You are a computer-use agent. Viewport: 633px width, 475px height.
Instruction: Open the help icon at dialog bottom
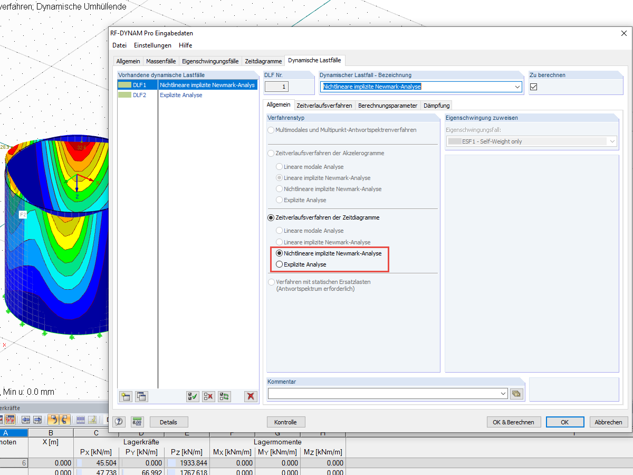click(x=119, y=422)
